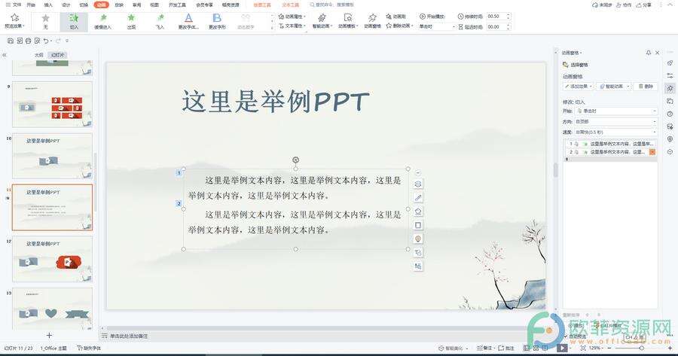Open the 速度 speed dropdown
Viewport: 678px width, 356px height.
pos(616,132)
